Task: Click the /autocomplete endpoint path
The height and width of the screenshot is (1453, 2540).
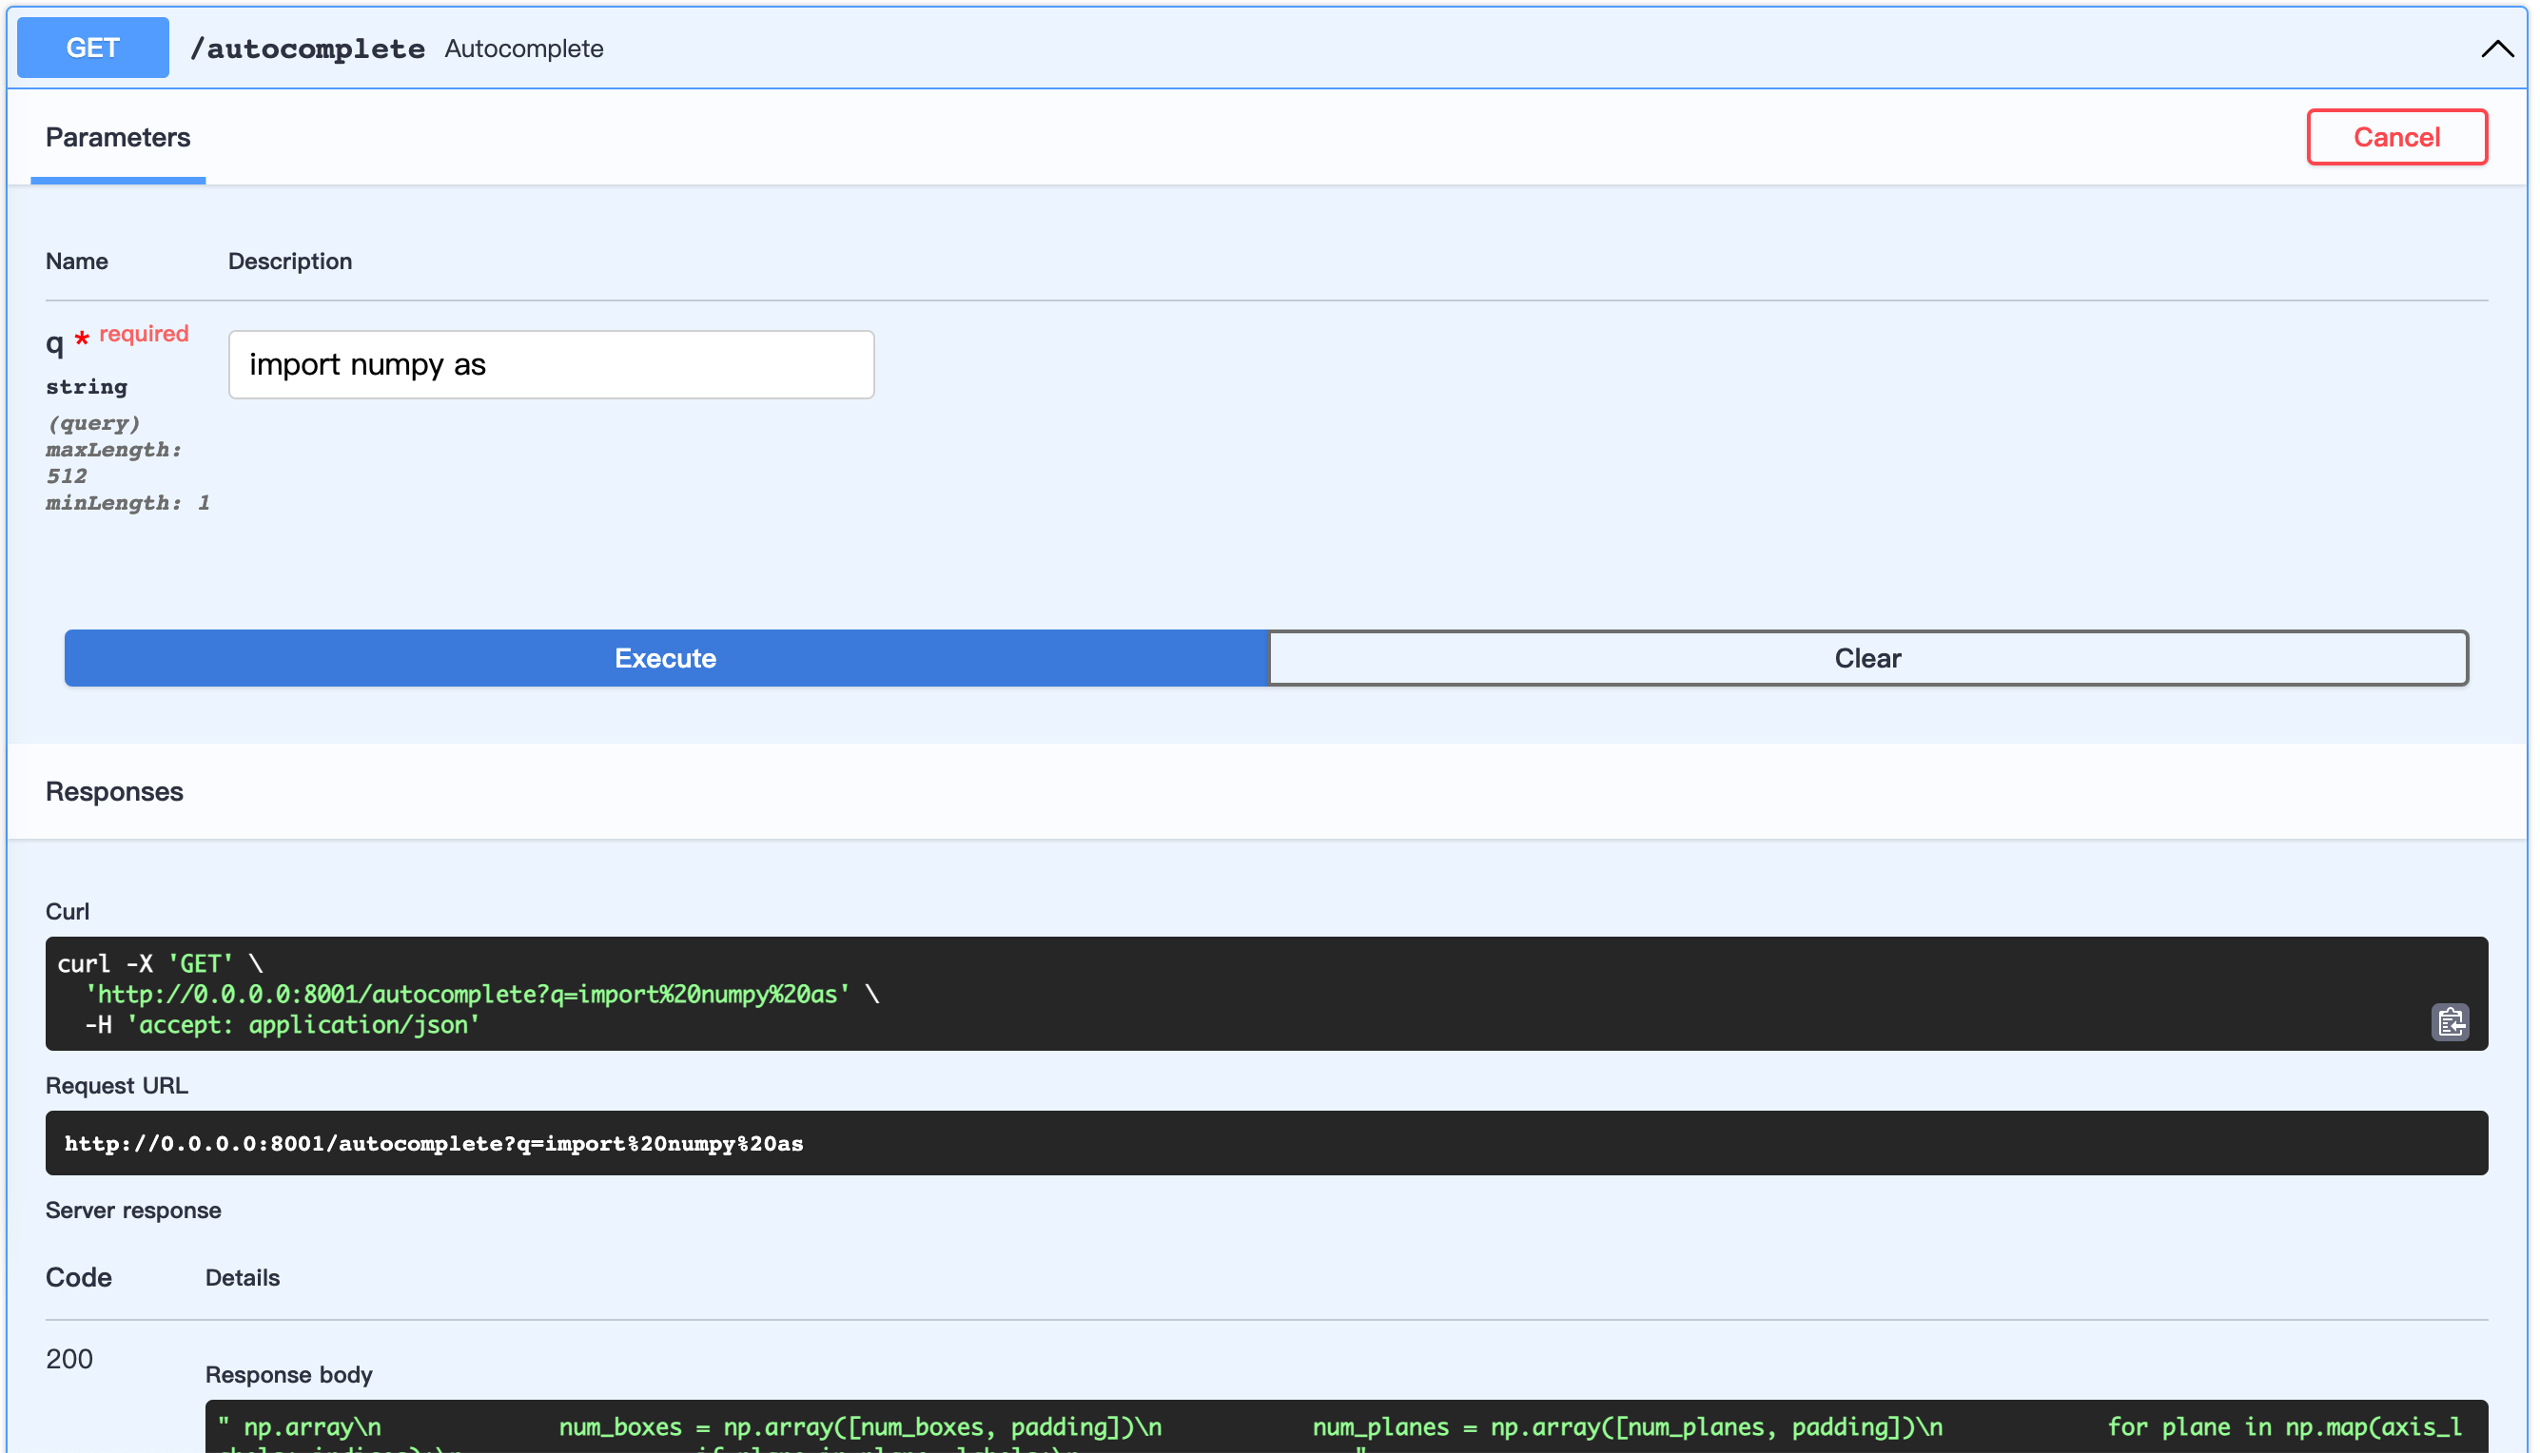Action: coord(307,48)
